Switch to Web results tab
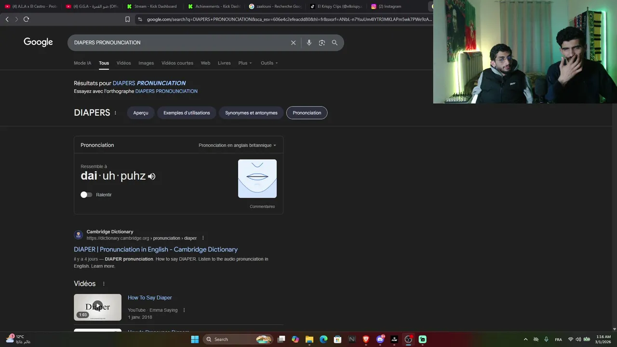Viewport: 617px width, 347px height. [x=205, y=63]
